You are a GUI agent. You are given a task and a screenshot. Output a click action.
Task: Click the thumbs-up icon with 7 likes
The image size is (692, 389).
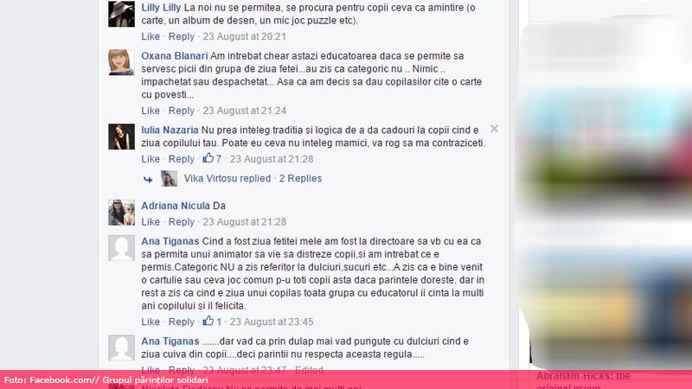coord(208,158)
